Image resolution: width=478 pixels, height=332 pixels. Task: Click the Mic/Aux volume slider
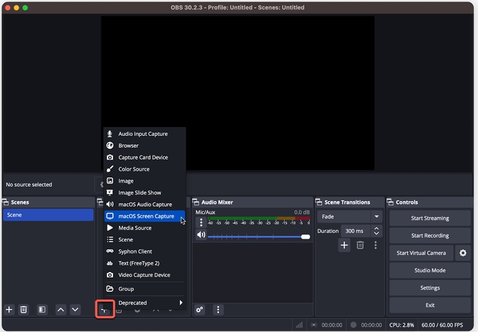tap(259, 237)
